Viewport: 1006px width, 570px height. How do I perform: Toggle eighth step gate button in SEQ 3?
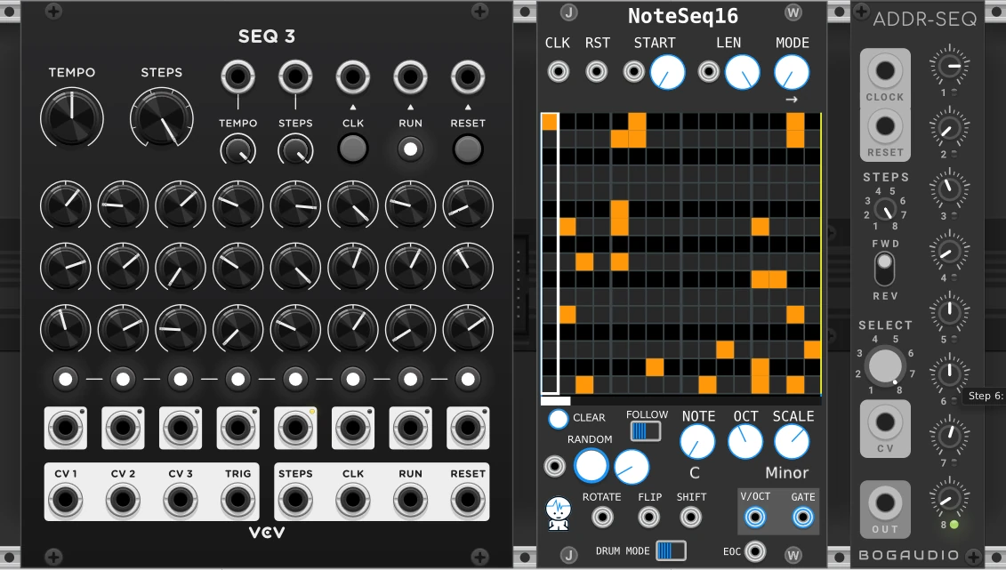click(x=468, y=379)
